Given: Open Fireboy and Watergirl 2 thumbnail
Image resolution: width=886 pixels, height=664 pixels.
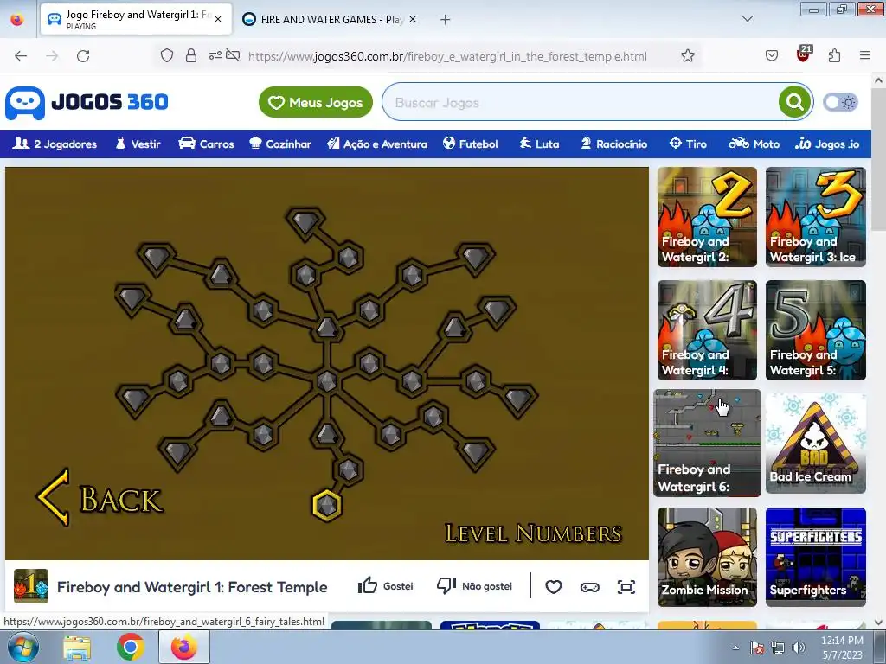Looking at the screenshot, I should point(707,217).
